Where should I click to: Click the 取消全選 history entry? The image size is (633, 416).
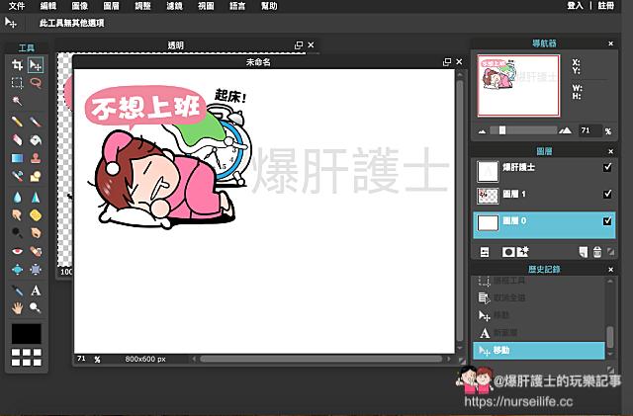pyautogui.click(x=539, y=297)
